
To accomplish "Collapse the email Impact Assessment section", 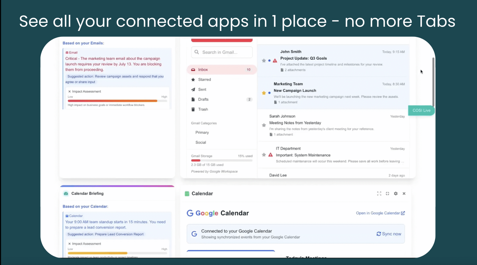I will [69, 91].
